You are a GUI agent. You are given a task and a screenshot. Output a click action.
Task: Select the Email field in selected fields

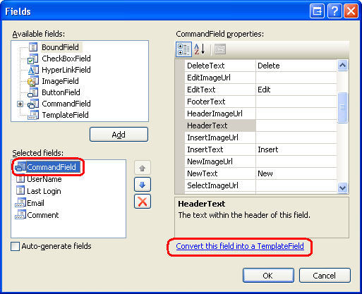[x=35, y=203]
